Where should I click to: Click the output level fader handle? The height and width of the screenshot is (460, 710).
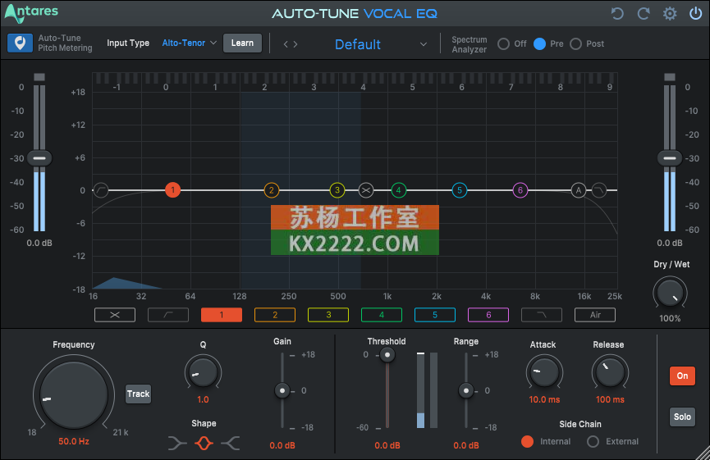pos(670,158)
